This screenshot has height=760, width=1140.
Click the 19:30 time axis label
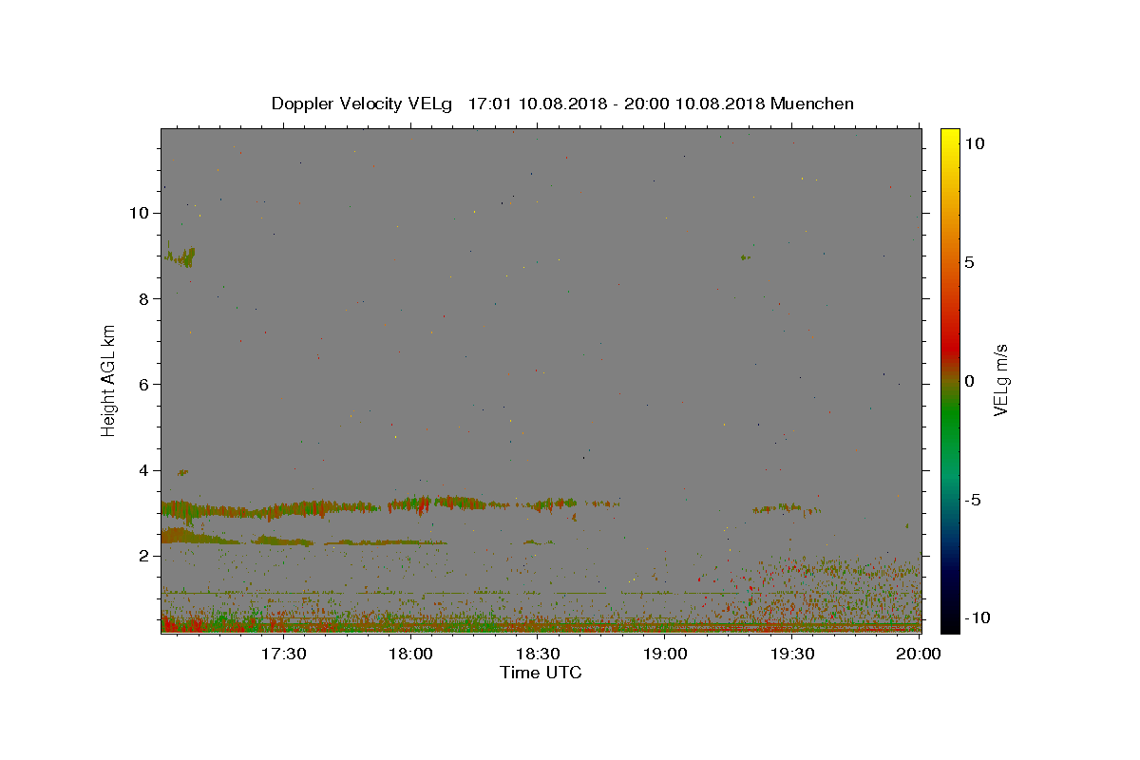792,654
